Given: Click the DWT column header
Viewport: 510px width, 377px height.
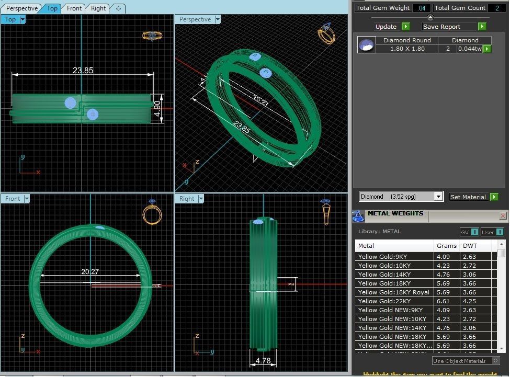Looking at the screenshot, I should pos(475,246).
